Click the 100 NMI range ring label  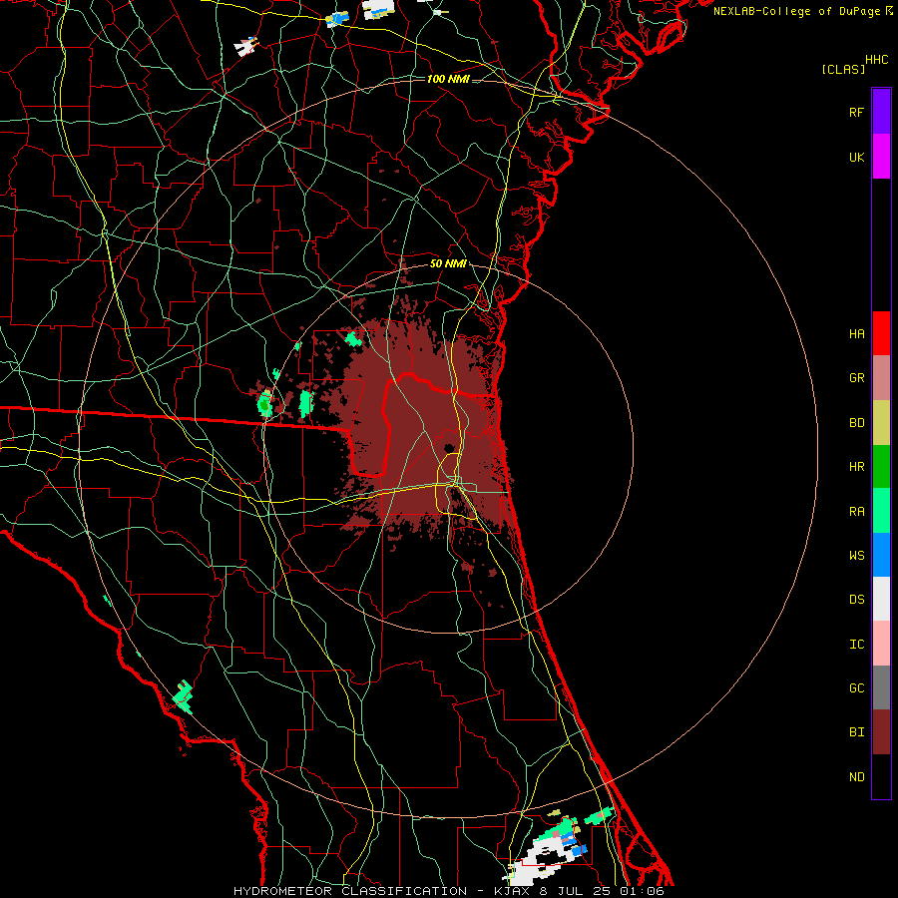click(x=448, y=79)
